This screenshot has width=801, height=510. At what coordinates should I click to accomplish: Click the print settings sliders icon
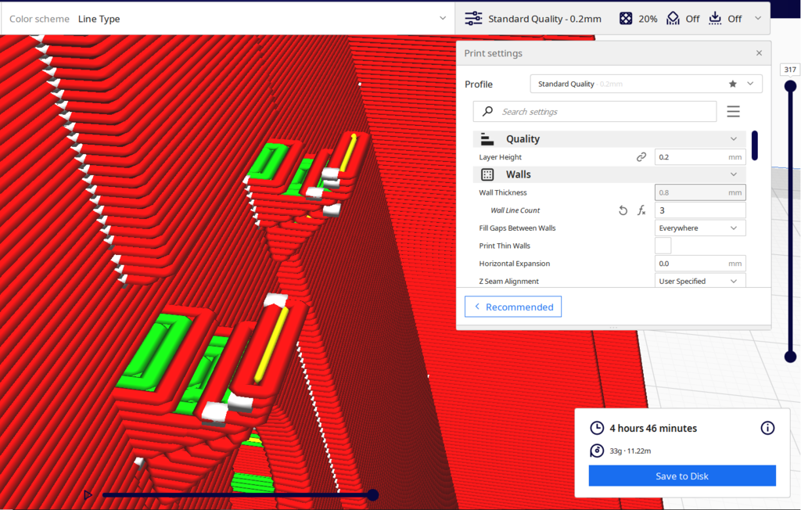coord(473,19)
